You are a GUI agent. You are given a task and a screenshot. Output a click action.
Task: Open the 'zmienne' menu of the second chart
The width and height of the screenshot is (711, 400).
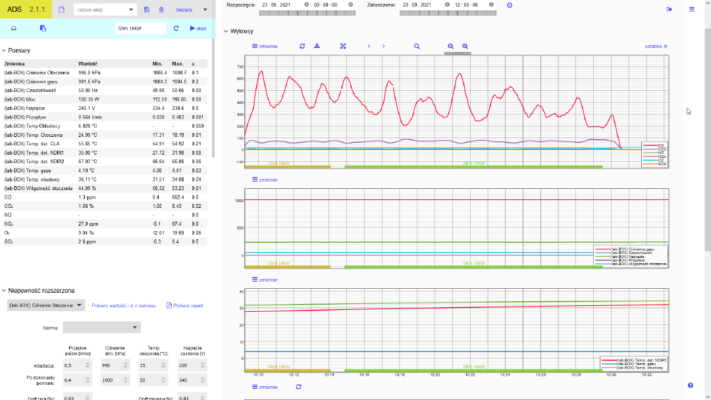click(265, 180)
